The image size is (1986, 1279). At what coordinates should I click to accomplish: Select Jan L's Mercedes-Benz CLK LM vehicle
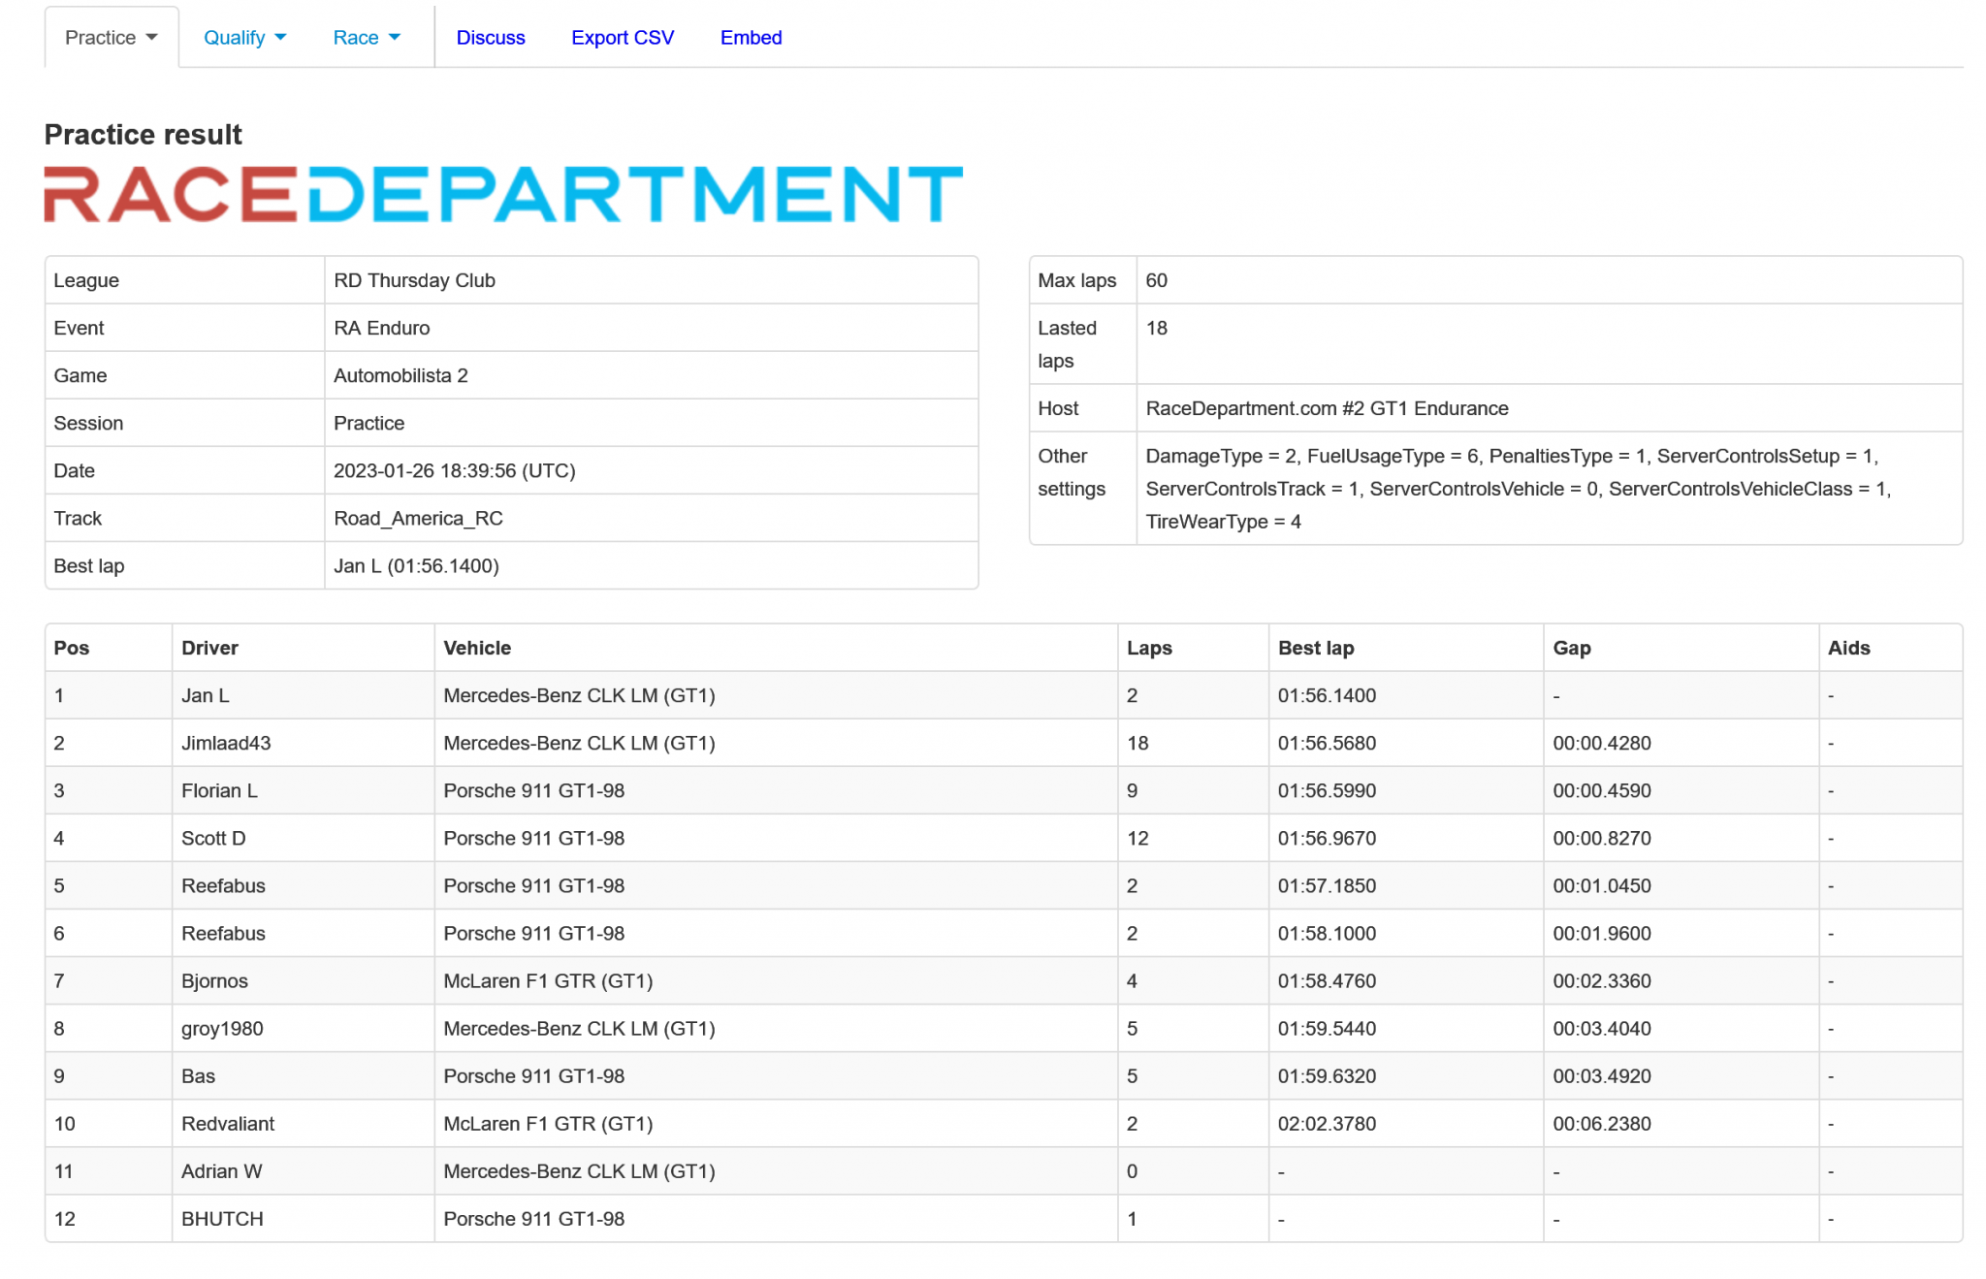point(579,695)
